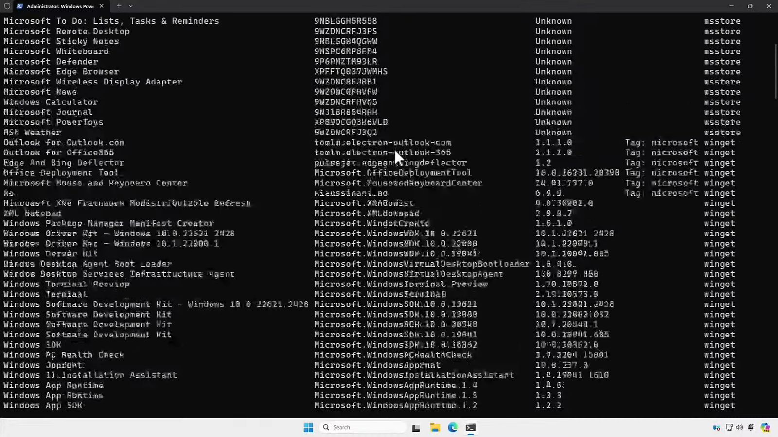This screenshot has width=778, height=437.
Task: Open the Start menu from the taskbar
Action: tap(308, 427)
